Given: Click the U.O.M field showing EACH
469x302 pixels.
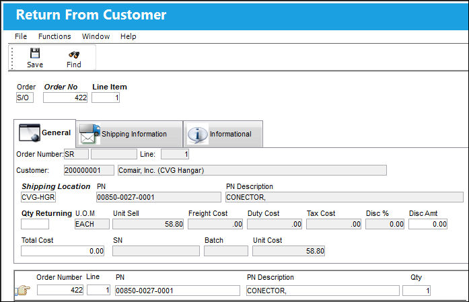Looking at the screenshot, I should (92, 224).
